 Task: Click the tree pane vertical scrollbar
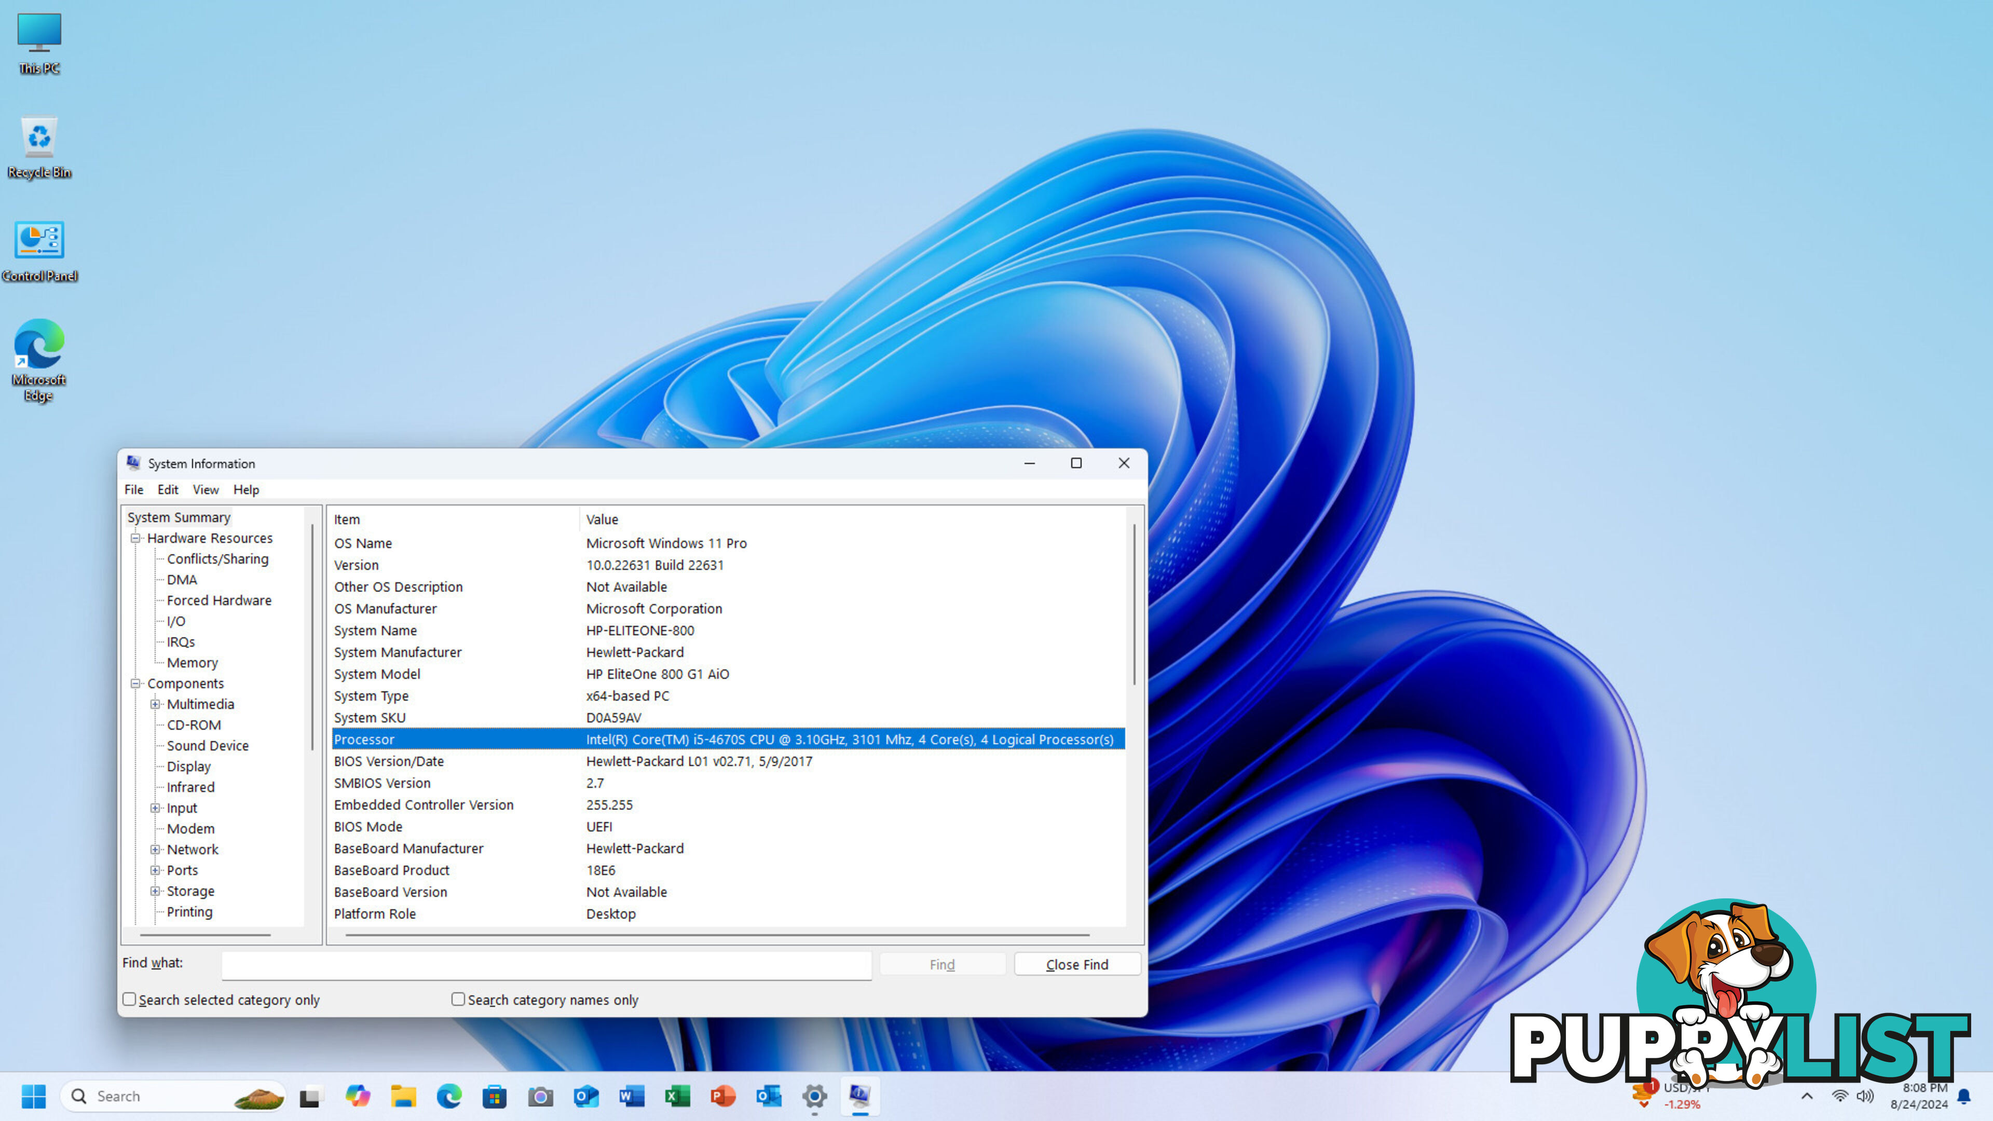(312, 637)
